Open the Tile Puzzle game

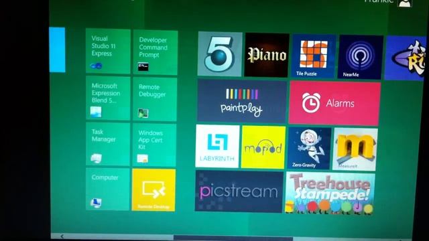point(314,56)
